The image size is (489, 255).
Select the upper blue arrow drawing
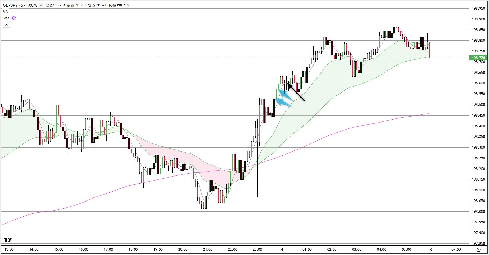pyautogui.click(x=285, y=95)
